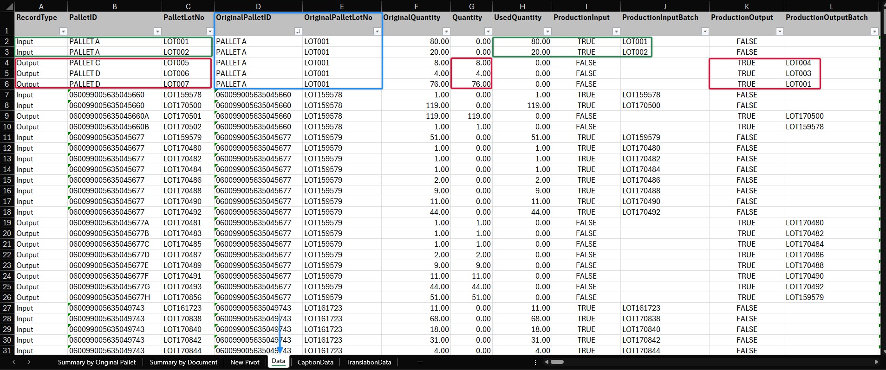Open the UsedQuantity filter dropdown
886x370 pixels.
(547, 32)
